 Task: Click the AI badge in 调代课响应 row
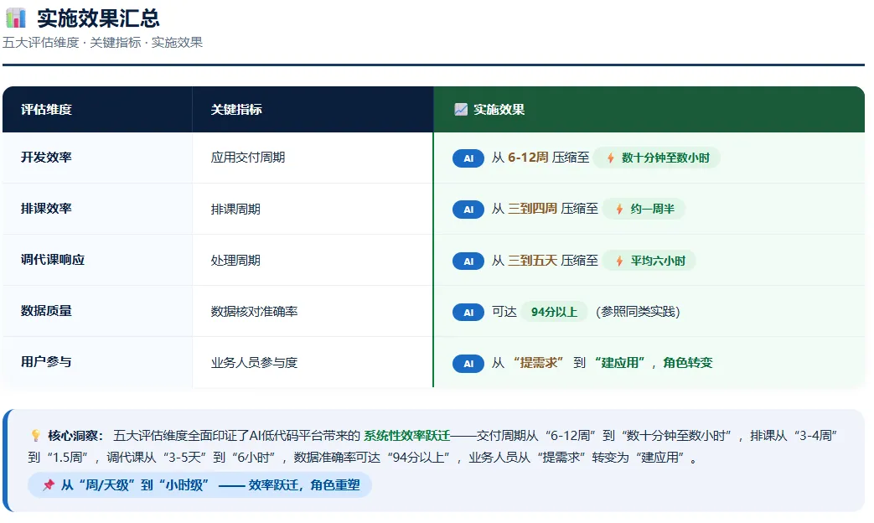468,261
